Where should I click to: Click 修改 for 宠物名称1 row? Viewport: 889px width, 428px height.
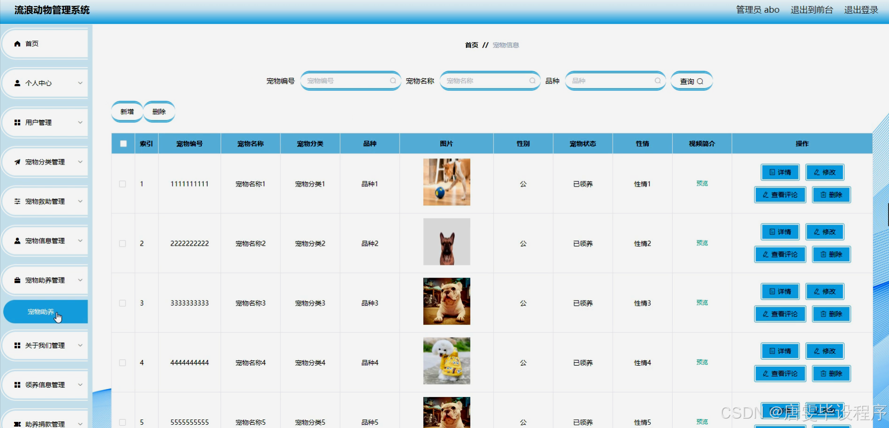825,172
